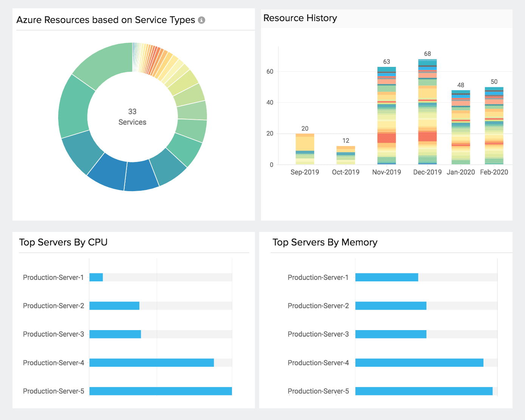Click the Nov-2019 bar showing 63

(386, 116)
